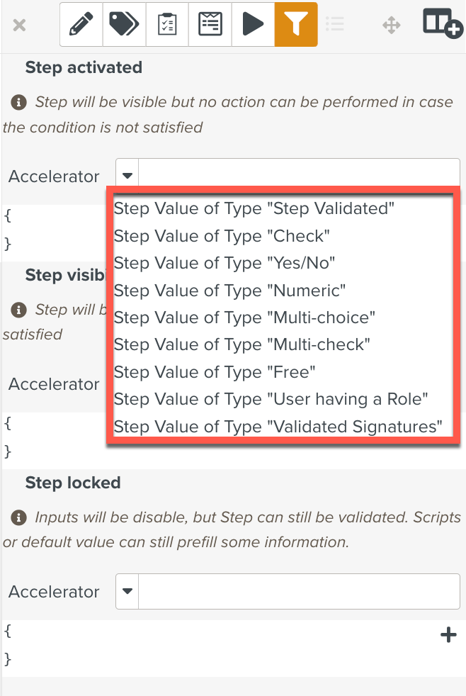
Task: Select the Edit pencil tool
Action: (80, 24)
